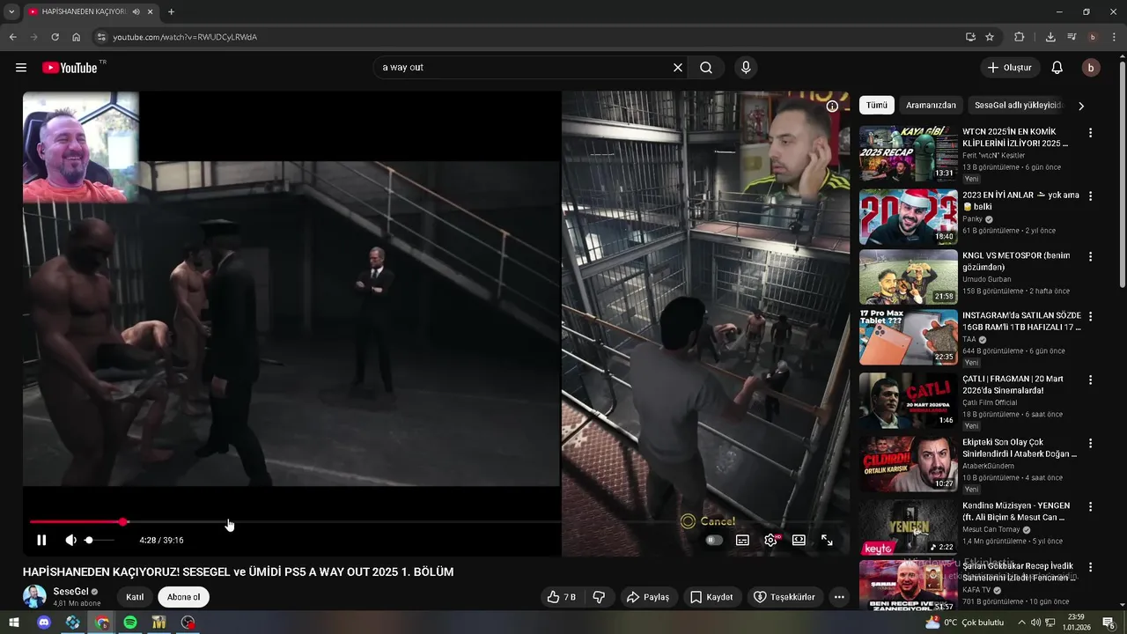1127x634 pixels.
Task: Click the Katıl join button
Action: [135, 597]
